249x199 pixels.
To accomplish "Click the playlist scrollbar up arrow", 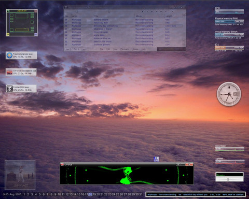I will (184, 16).
